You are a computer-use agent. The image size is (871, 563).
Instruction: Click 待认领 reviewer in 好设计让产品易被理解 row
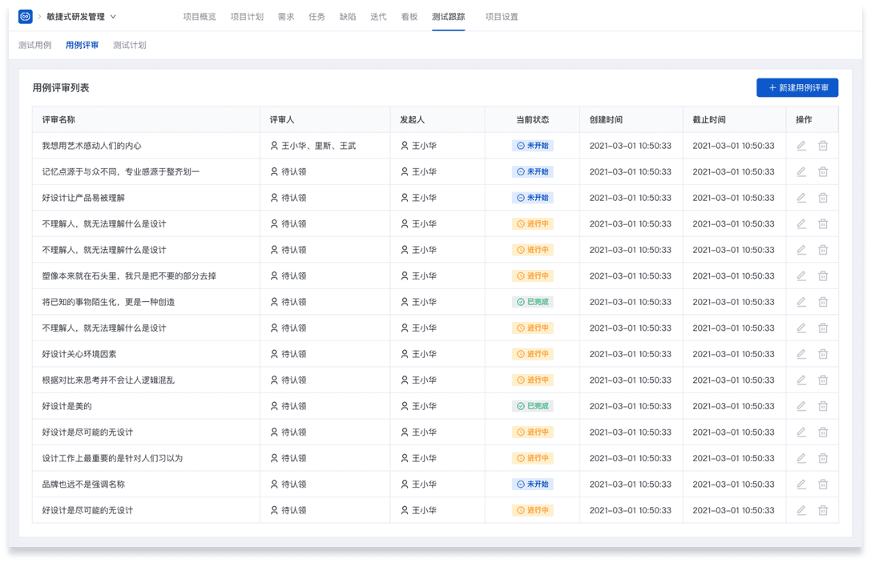(288, 198)
